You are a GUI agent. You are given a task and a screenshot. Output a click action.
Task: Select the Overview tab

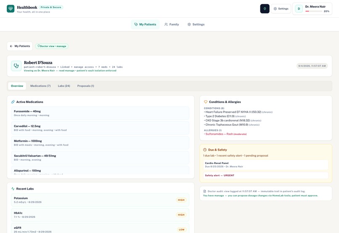17,86
